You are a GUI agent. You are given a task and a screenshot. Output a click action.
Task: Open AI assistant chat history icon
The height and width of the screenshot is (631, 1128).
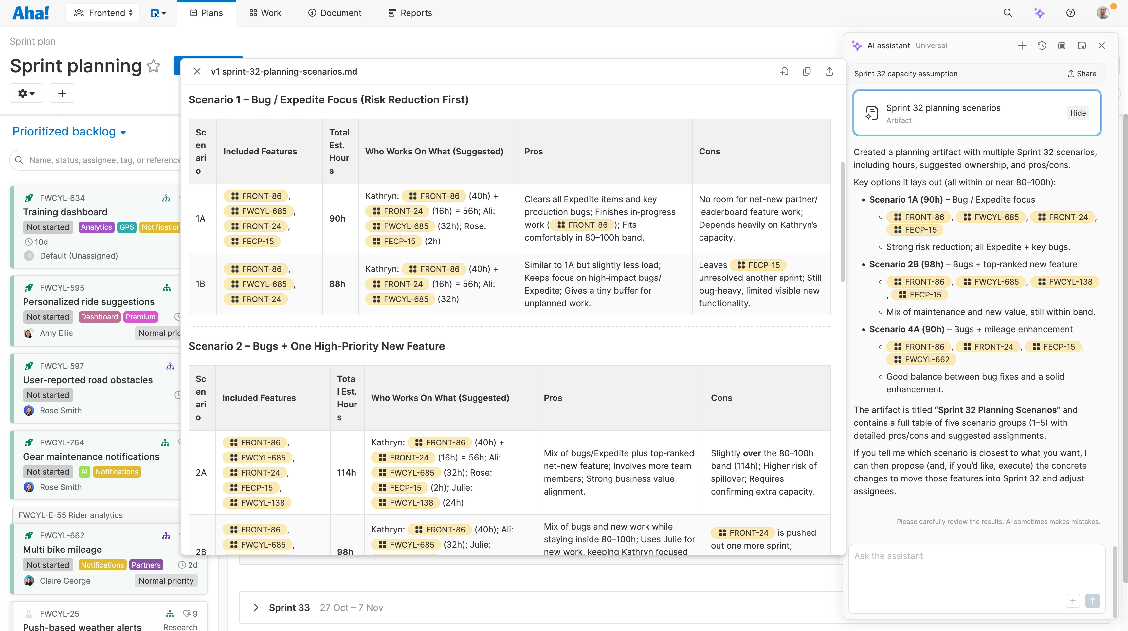point(1042,45)
